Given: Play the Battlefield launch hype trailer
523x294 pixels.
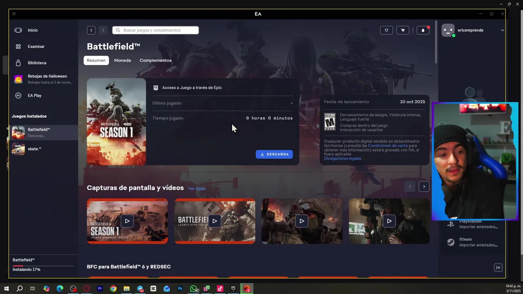Looking at the screenshot, I should pos(215,221).
